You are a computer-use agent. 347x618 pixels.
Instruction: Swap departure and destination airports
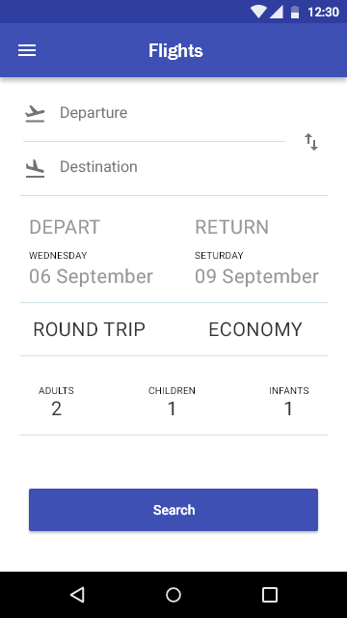click(x=311, y=142)
